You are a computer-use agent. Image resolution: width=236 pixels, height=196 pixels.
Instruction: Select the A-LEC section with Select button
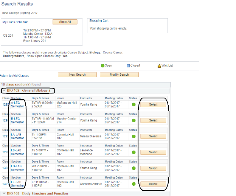[153, 104]
